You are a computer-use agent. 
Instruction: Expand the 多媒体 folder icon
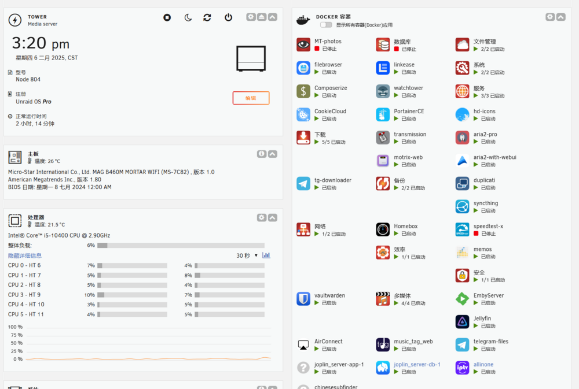click(x=383, y=299)
